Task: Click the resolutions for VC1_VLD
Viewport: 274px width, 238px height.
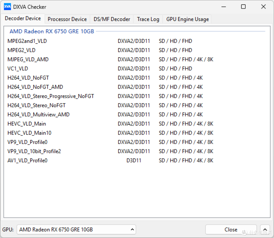Action: tap(175, 69)
